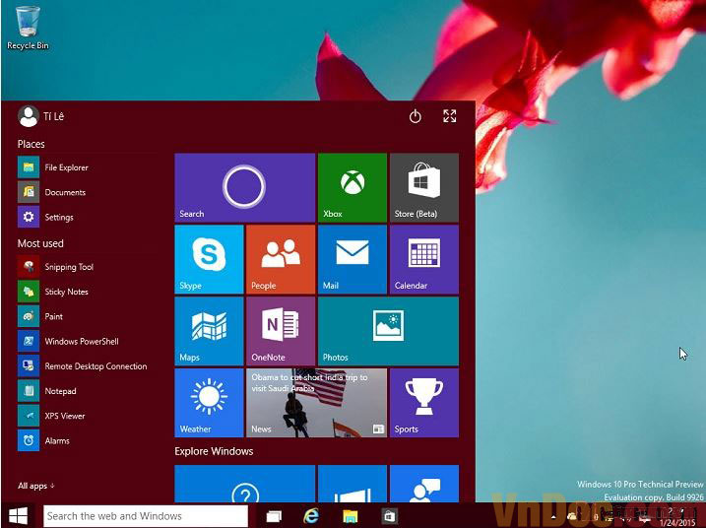
Task: Open the Weather tile
Action: point(209,403)
